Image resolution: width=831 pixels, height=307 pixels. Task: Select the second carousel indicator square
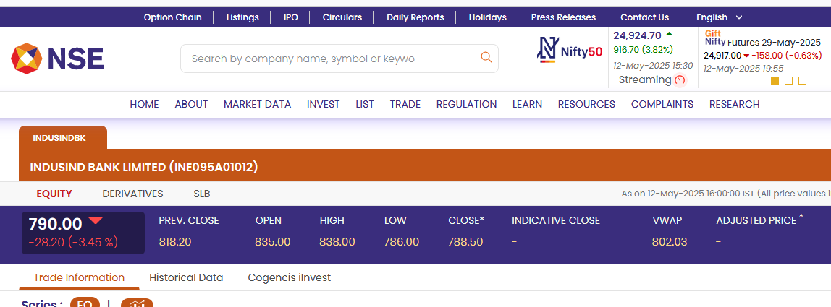click(x=788, y=80)
